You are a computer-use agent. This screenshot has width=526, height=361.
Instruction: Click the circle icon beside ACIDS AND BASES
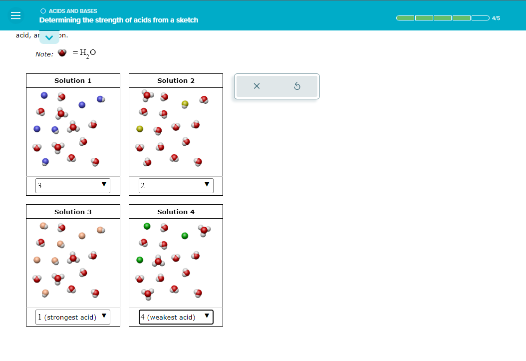(43, 11)
